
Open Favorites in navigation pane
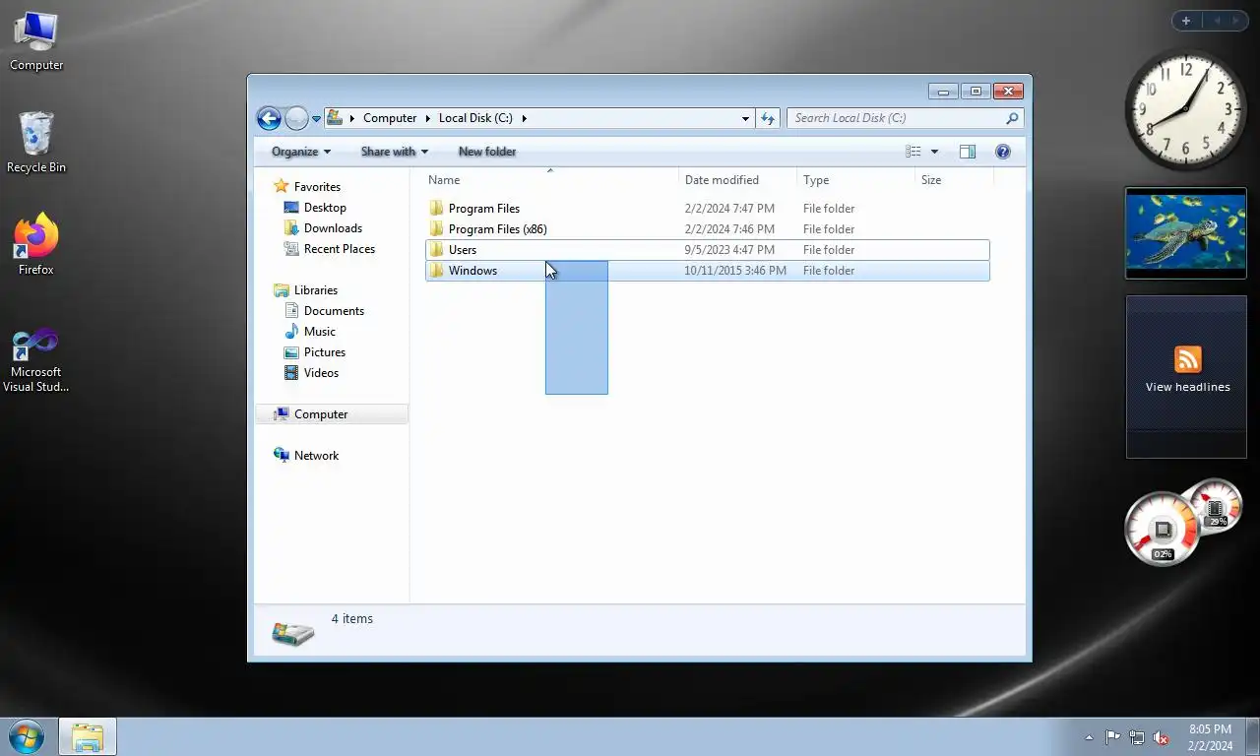tap(317, 187)
